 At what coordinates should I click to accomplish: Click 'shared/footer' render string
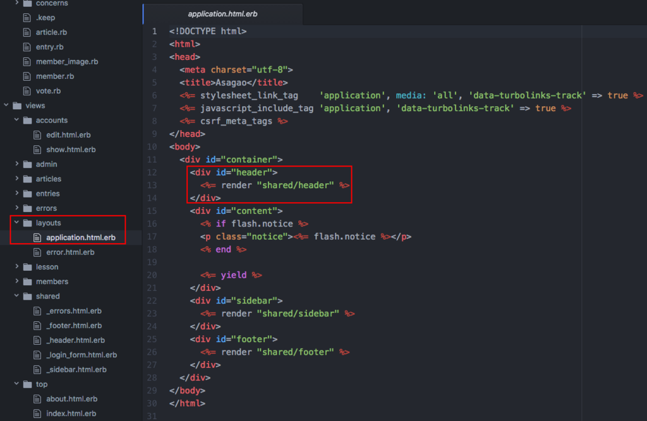(296, 352)
